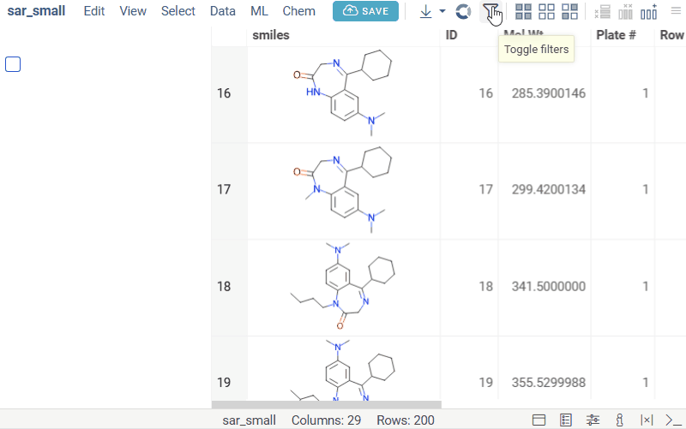Viewport: 686px width, 429px height.
Task: Tick the checkbox in the left panel
Action: coord(13,64)
